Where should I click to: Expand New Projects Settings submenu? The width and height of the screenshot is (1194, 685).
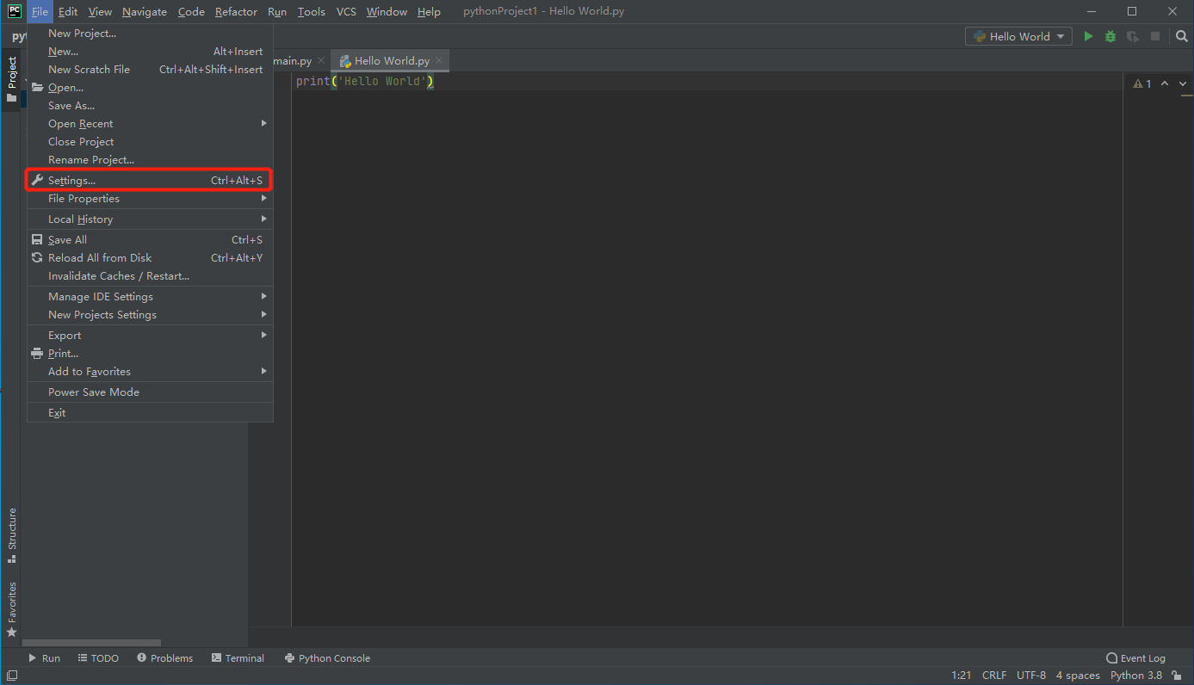(150, 315)
